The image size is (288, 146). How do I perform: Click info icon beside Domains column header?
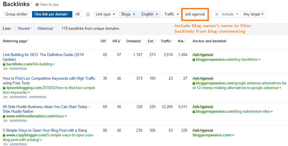point(142,40)
